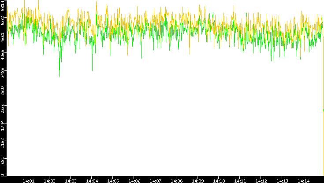Click the 14:09 time axis label

click(x=198, y=181)
